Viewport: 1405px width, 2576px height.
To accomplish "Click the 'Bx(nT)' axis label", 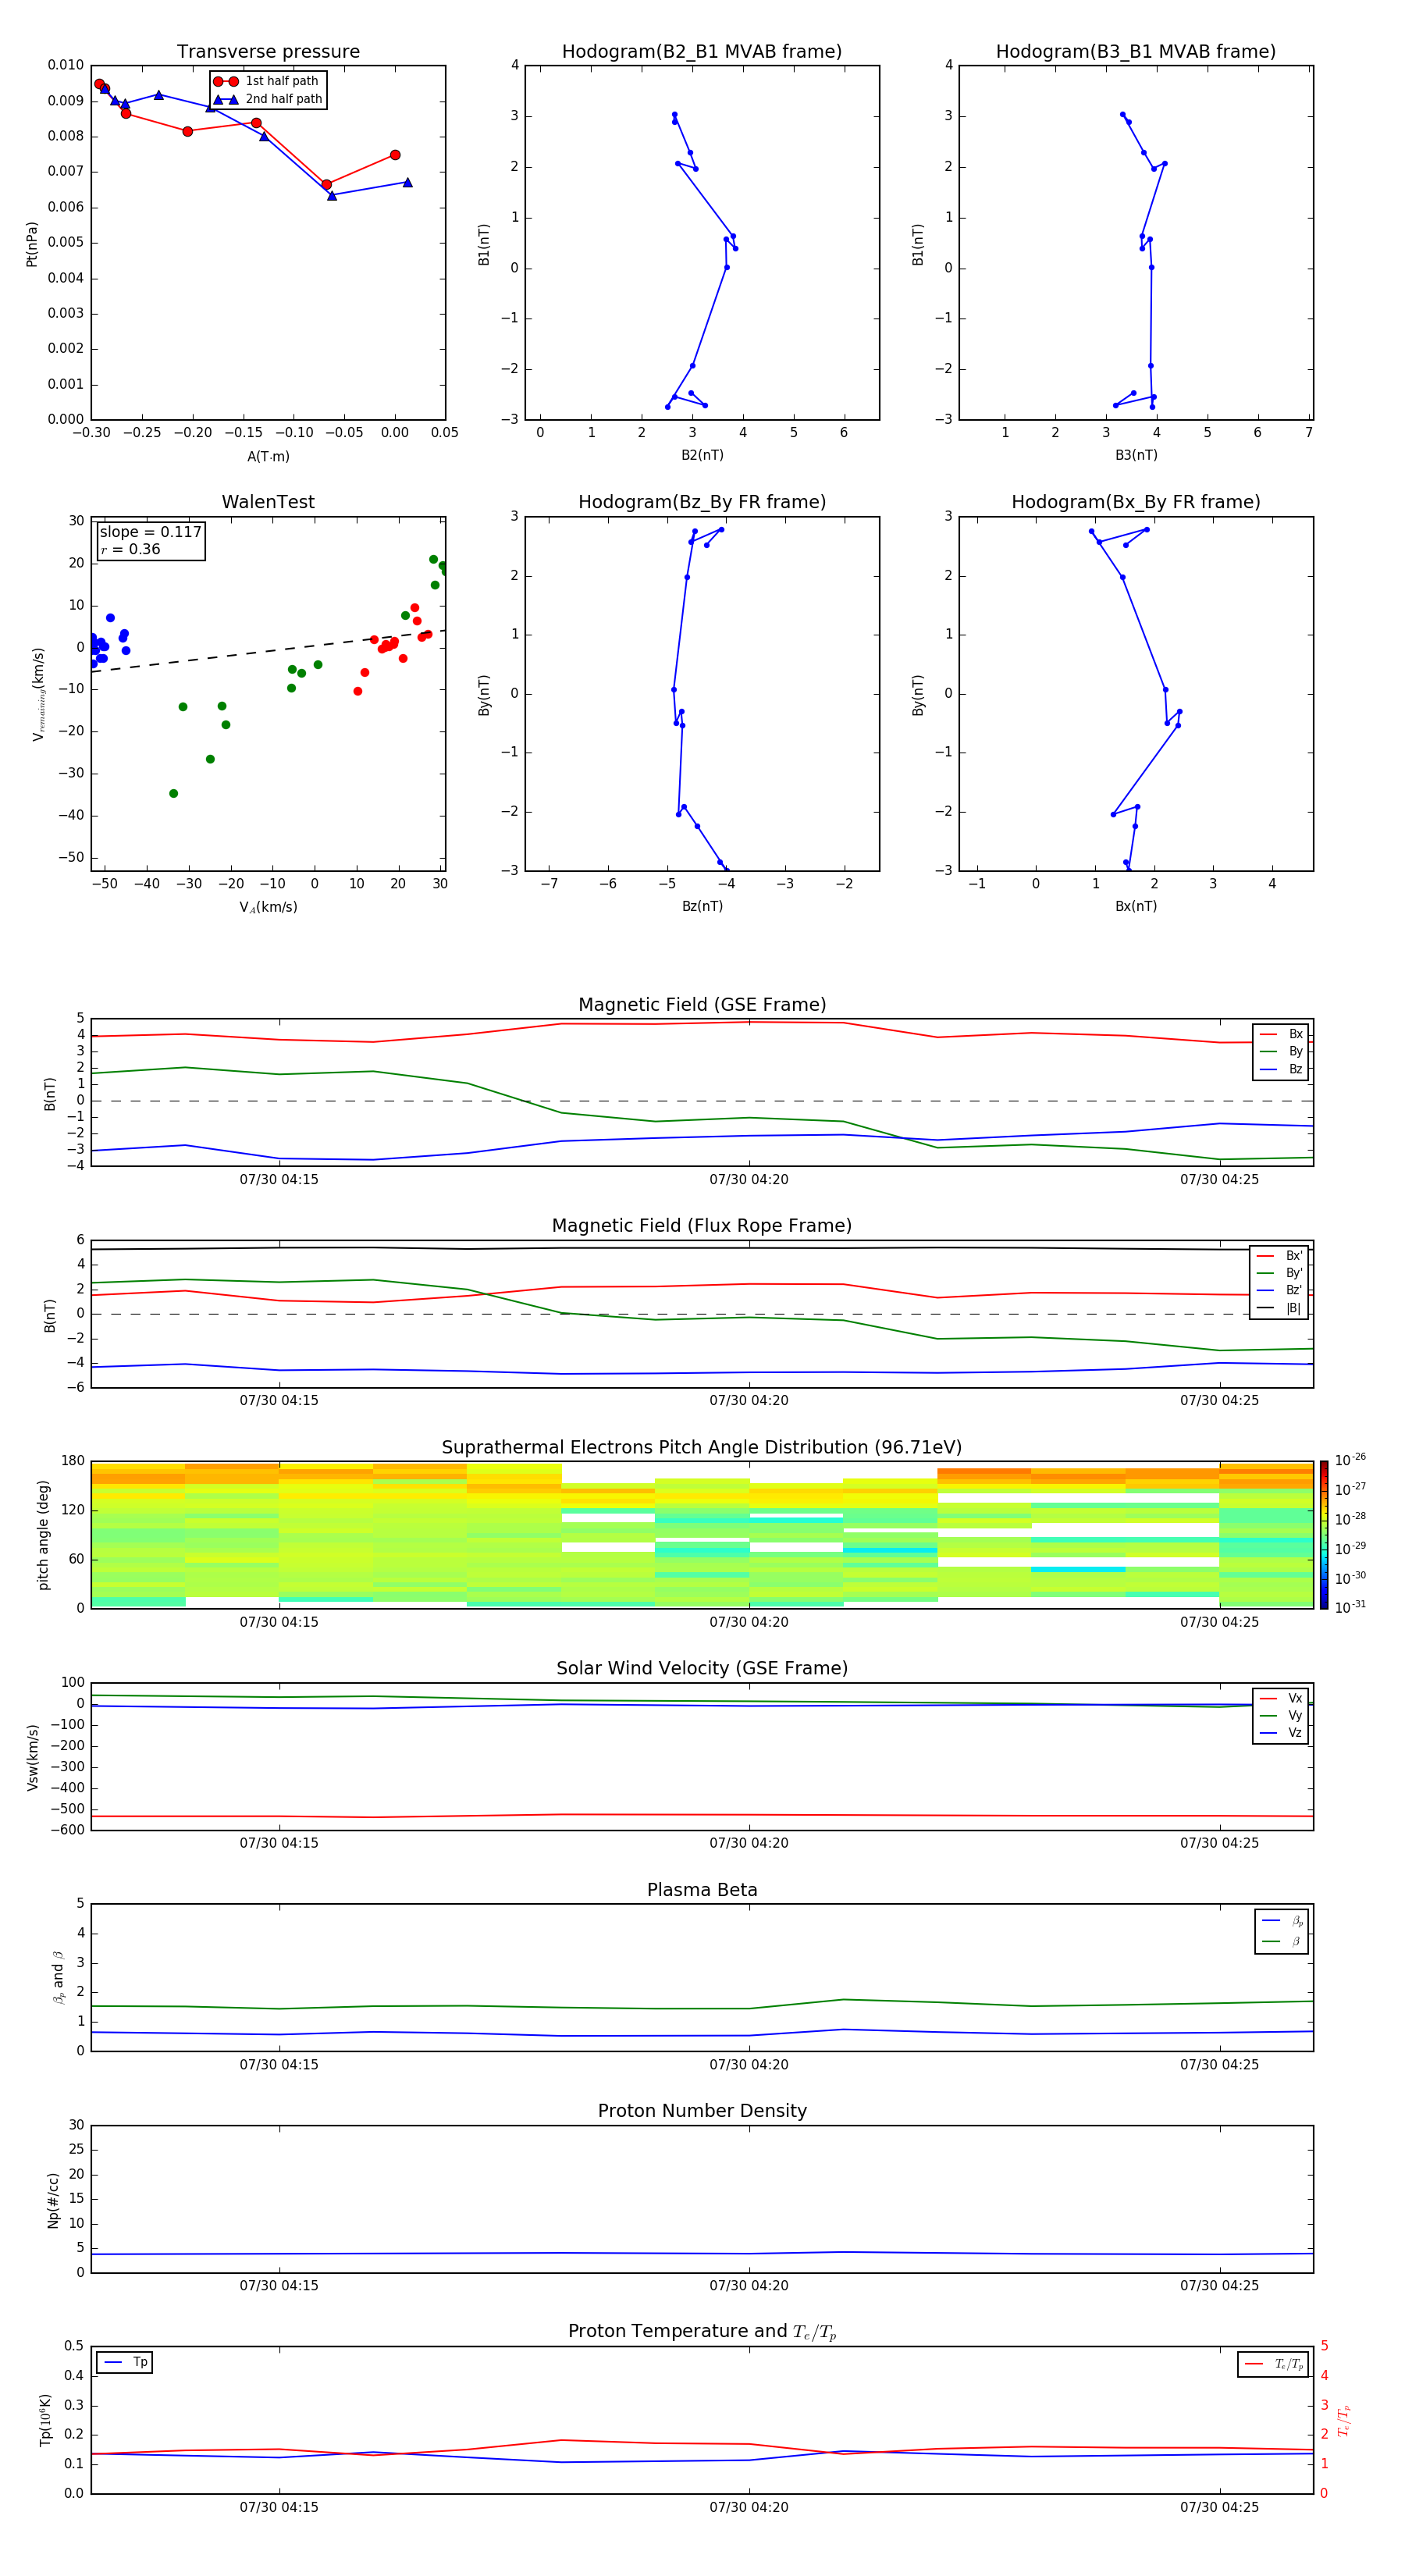I will coord(1136,906).
